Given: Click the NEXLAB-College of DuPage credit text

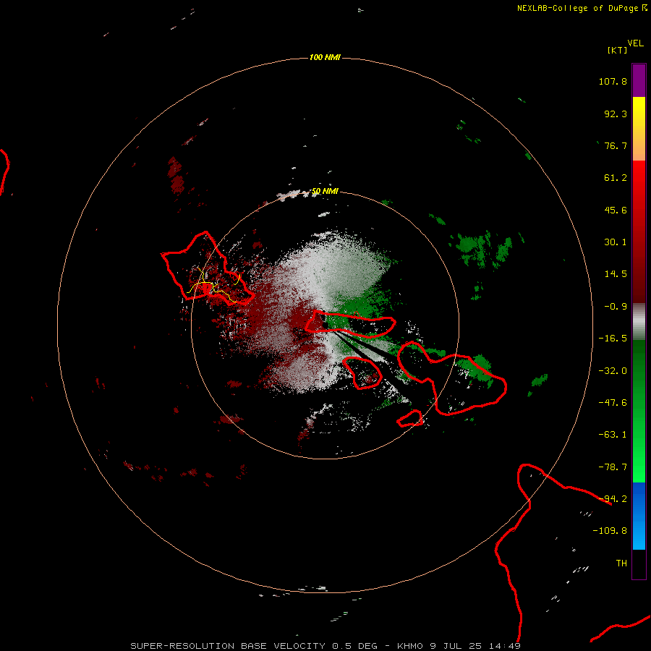Looking at the screenshot, I should click(577, 8).
